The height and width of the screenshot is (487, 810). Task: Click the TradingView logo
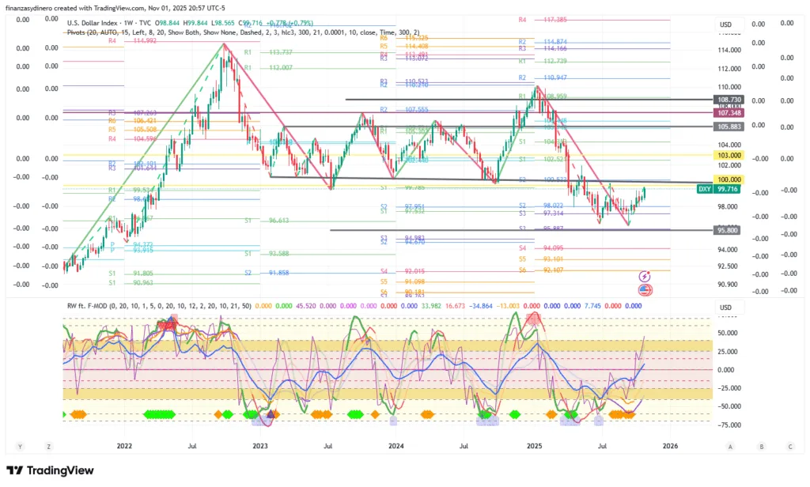point(49,471)
